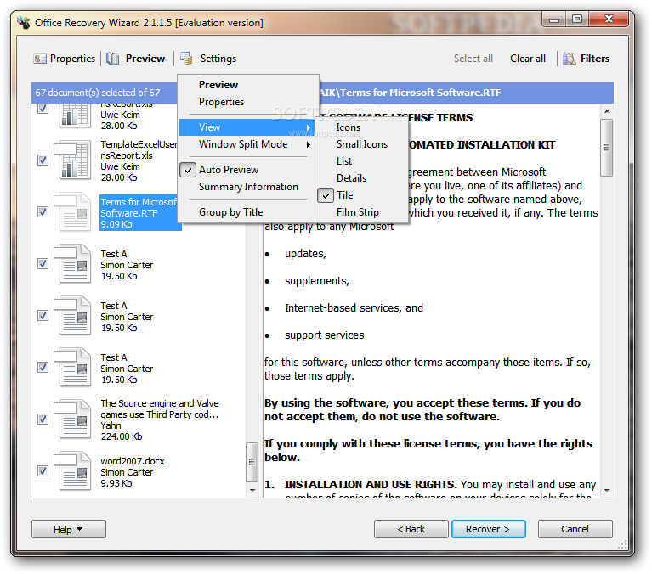Click the document list scrollbar thumb
The width and height of the screenshot is (652, 574).
click(252, 462)
